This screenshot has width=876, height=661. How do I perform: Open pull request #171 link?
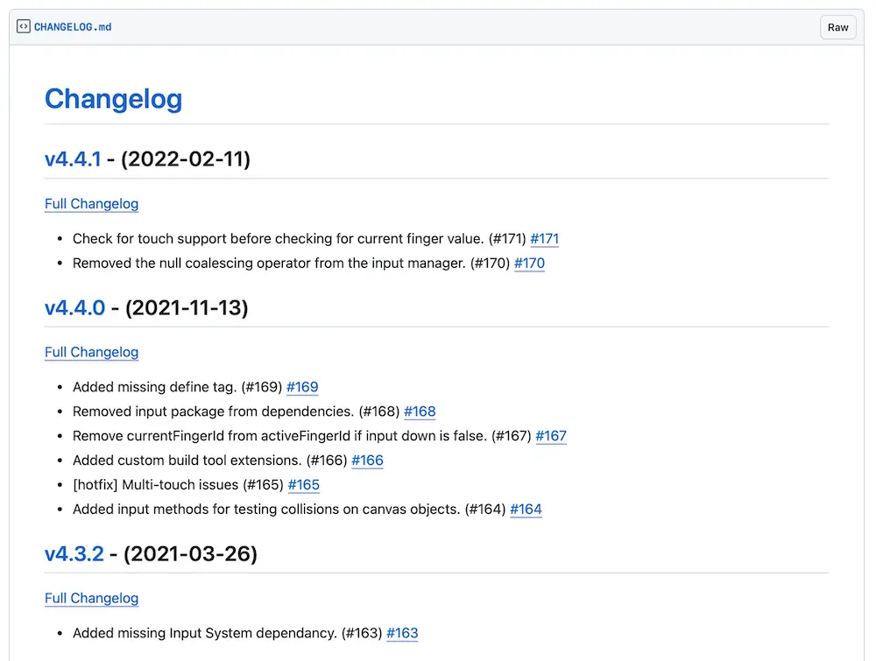(x=544, y=238)
